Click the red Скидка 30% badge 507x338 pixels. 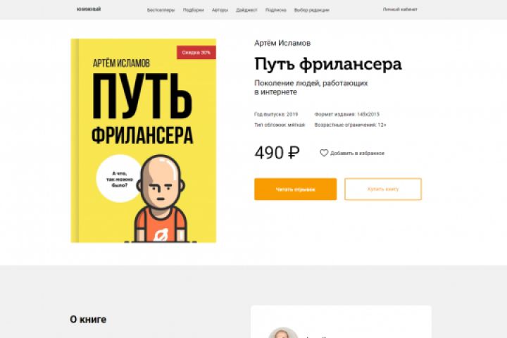pyautogui.click(x=196, y=52)
